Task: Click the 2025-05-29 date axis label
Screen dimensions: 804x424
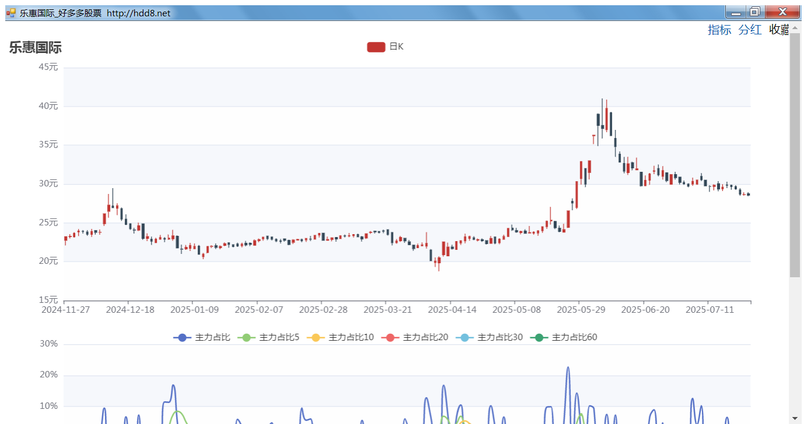Action: pos(581,309)
